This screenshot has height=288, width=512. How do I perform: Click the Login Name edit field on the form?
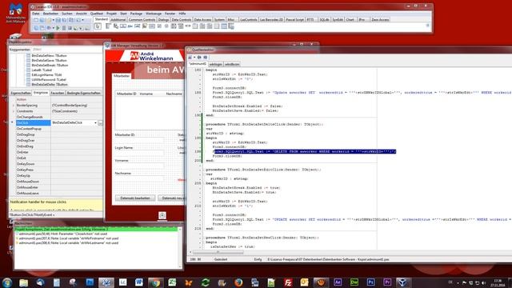pyautogui.click(x=139, y=153)
